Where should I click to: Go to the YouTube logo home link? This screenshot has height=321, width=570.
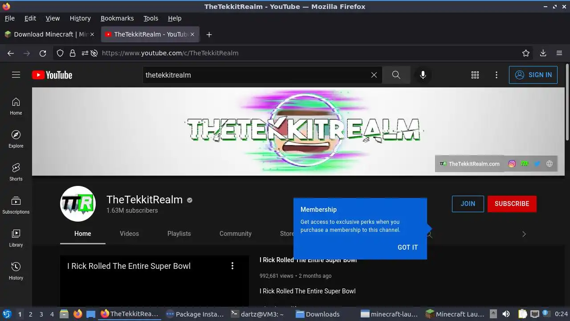[52, 75]
